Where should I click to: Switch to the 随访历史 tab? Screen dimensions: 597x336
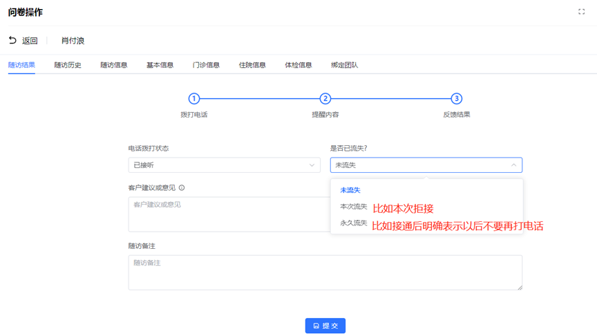coord(68,65)
